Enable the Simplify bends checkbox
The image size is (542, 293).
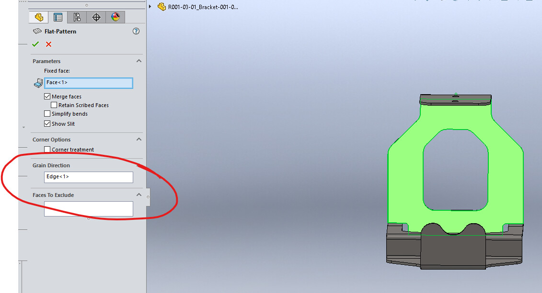pos(47,114)
